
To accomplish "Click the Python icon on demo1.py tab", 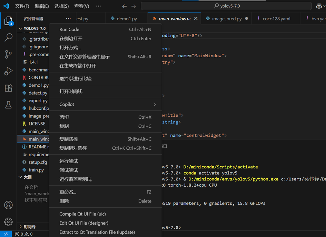I will pyautogui.click(x=112, y=19).
